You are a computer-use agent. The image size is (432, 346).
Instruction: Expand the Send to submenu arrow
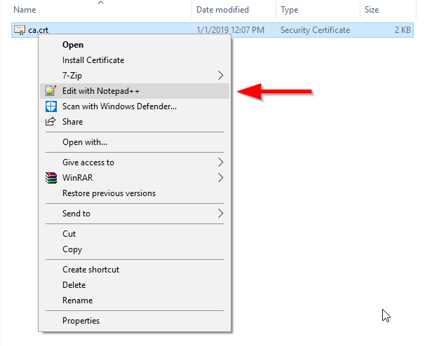(x=220, y=214)
